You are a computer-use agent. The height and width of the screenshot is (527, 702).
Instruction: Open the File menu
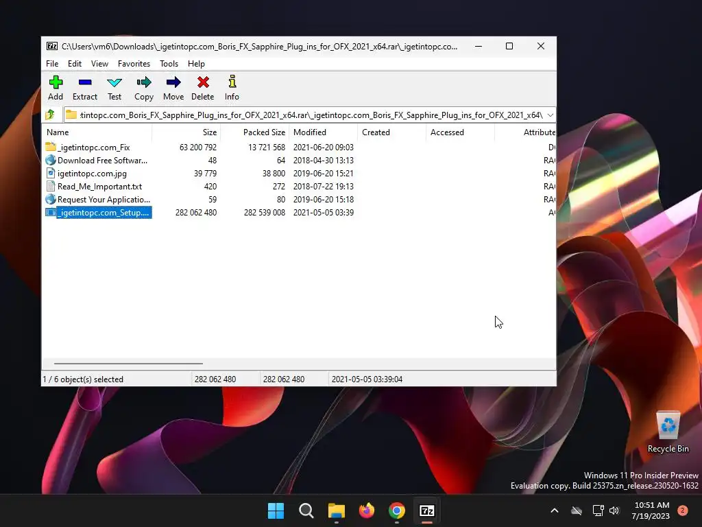click(x=52, y=64)
